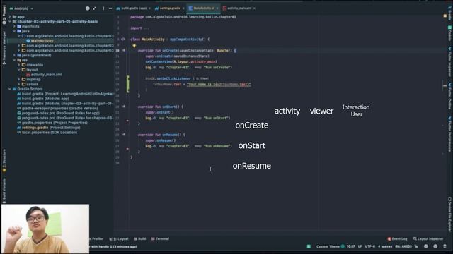Viewport: 453px width, 254px height.
Task: Collapse the layout folder
Action: (19, 70)
